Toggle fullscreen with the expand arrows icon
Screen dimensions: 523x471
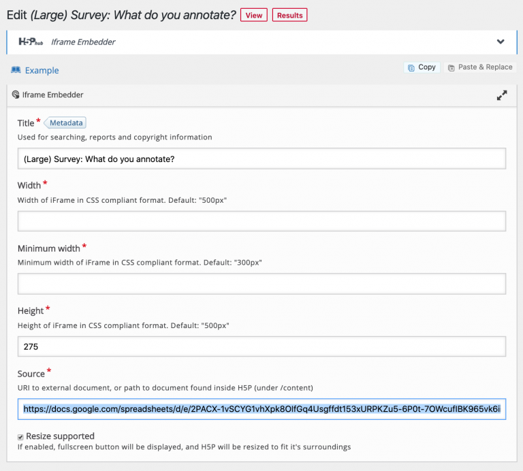pyautogui.click(x=502, y=96)
